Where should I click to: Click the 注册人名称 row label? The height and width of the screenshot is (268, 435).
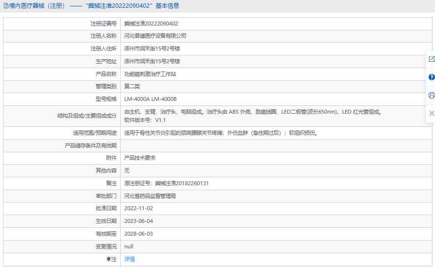[x=103, y=36]
